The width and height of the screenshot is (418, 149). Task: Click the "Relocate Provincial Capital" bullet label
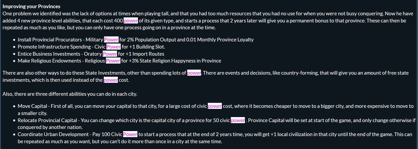[x=47, y=120]
